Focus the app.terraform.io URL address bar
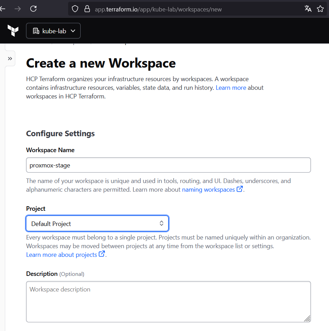 (x=174, y=9)
